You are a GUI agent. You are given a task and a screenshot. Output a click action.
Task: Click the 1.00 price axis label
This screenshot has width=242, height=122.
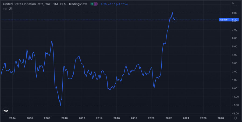click(x=234, y=80)
